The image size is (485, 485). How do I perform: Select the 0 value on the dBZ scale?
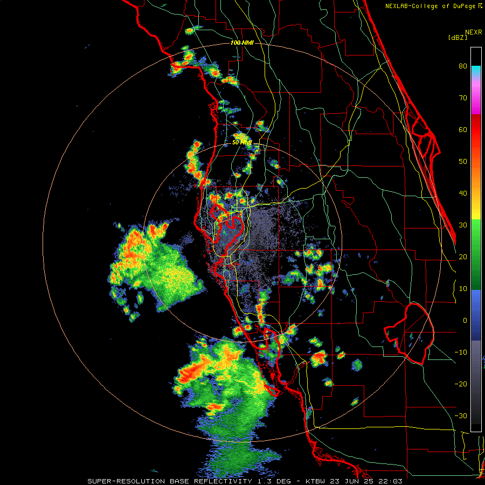tap(465, 321)
